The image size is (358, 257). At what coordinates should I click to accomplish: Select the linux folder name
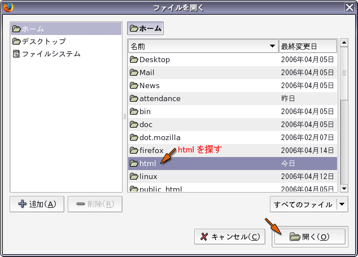point(148,177)
